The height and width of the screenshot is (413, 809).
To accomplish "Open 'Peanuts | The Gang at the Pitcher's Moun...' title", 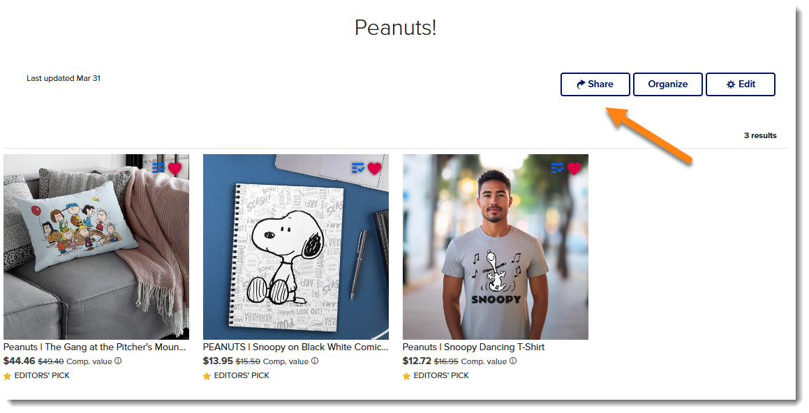I will pos(94,347).
